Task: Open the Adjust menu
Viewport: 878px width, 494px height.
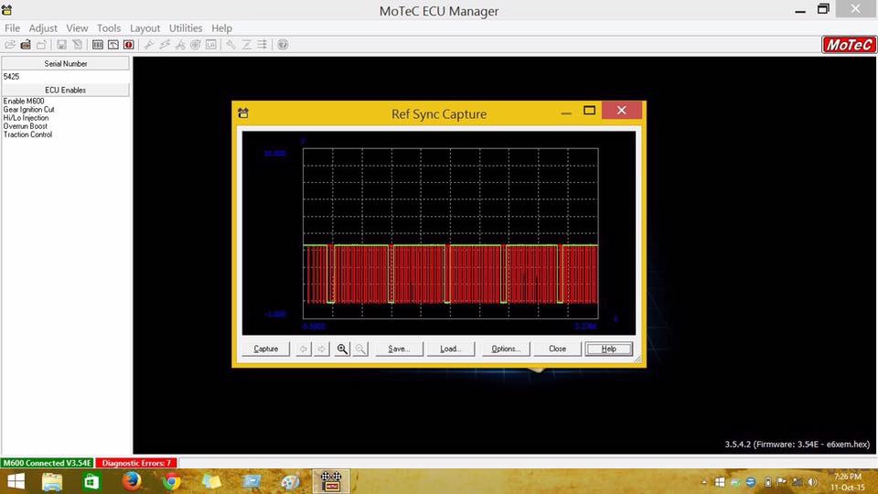Action: (43, 28)
